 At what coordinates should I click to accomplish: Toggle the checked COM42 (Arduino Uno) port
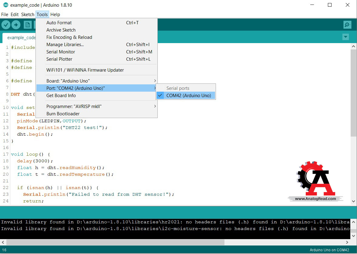click(x=186, y=96)
